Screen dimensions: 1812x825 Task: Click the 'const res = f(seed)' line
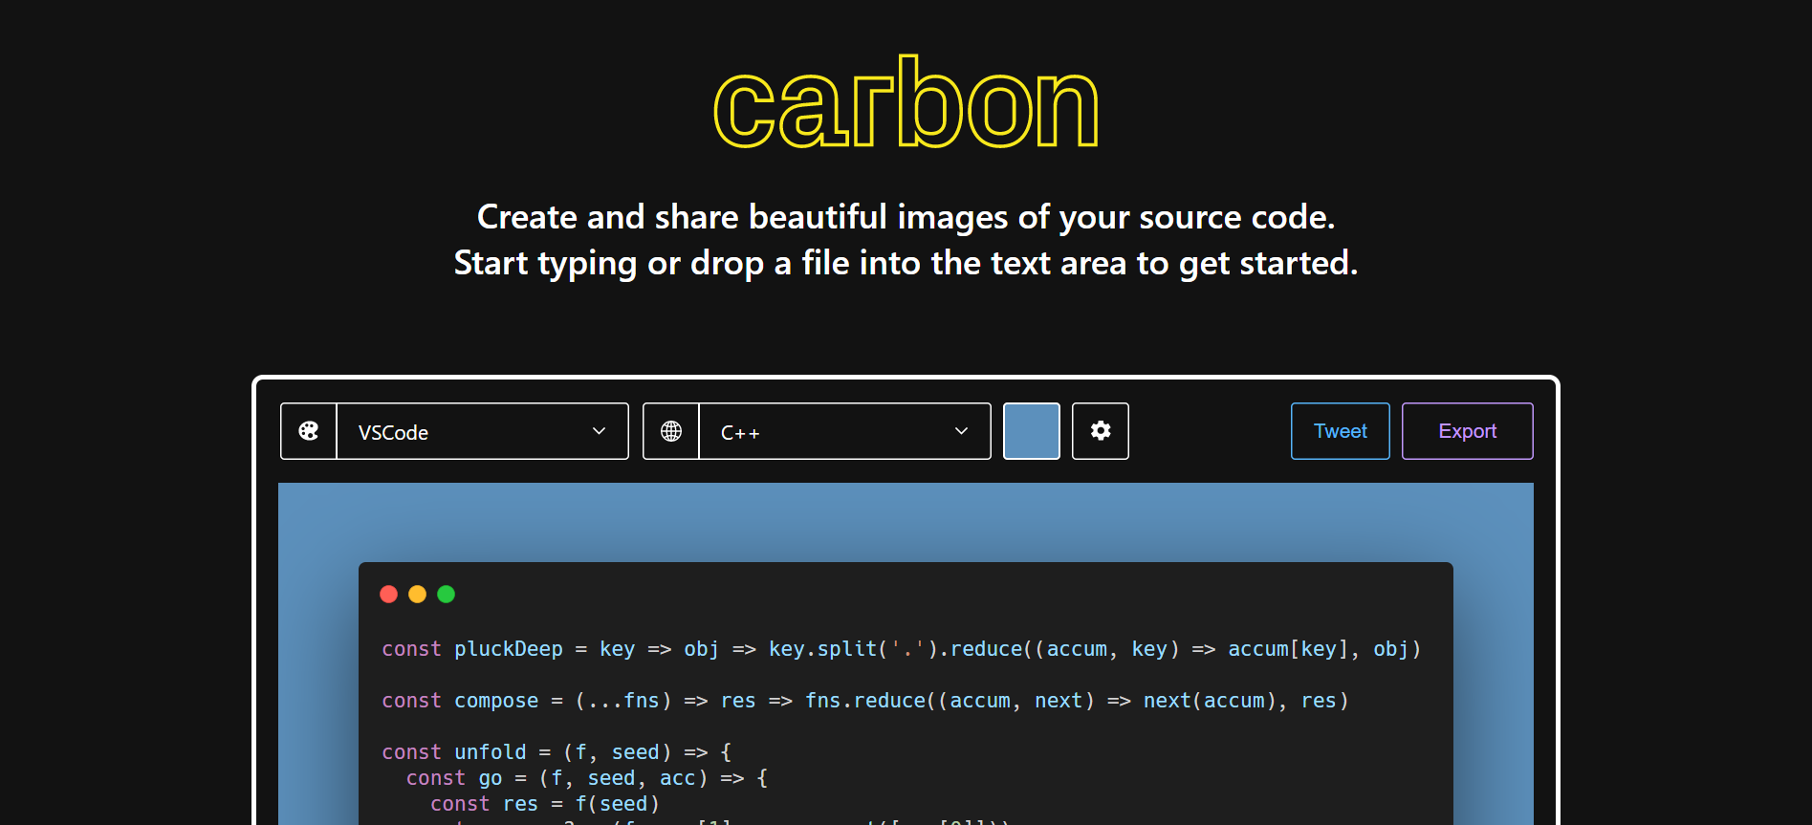tap(545, 804)
